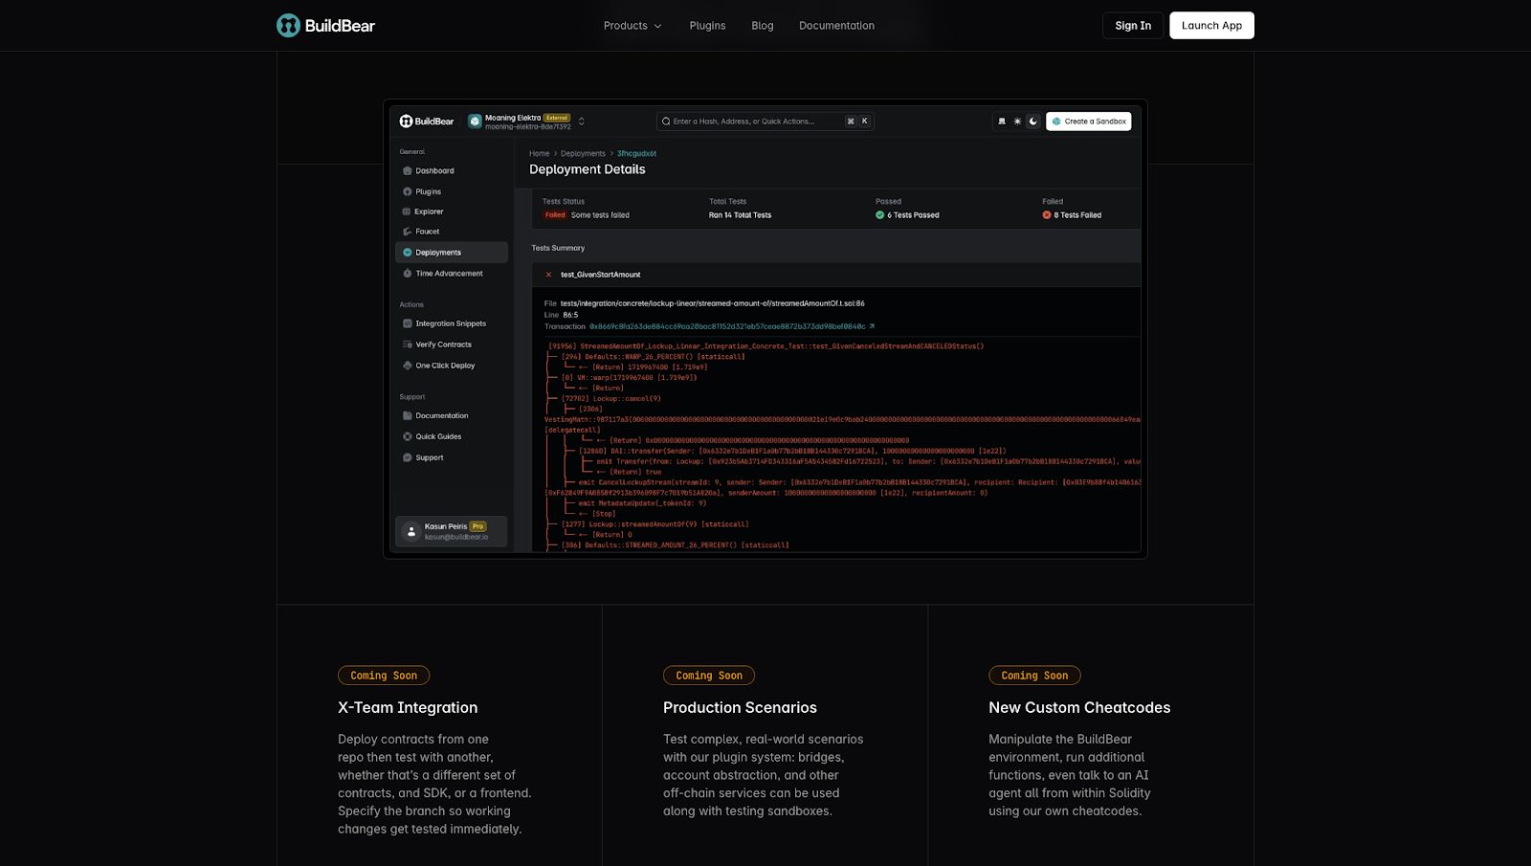Open the One Click Deploy icon
Screen dimensions: 1531x866
coord(407,366)
